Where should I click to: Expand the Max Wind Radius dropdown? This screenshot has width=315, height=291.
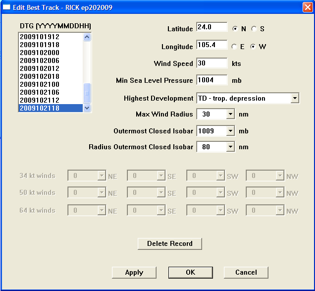click(x=230, y=115)
